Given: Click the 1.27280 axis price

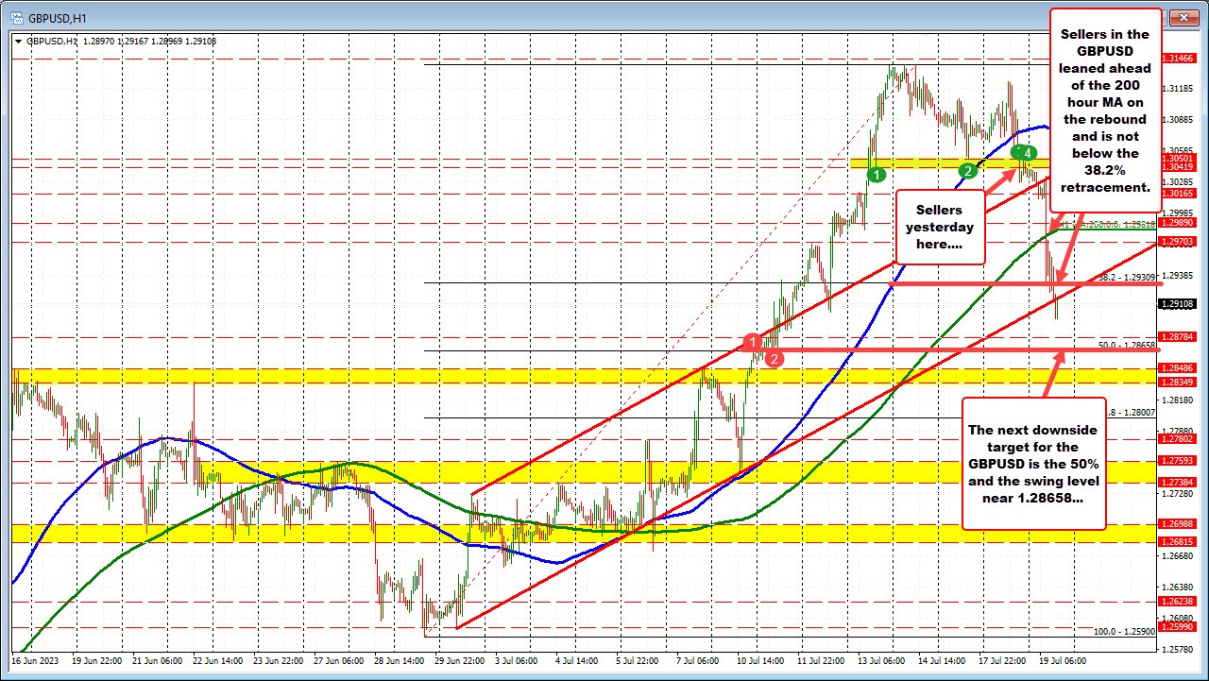Looking at the screenshot, I should pos(1178,494).
